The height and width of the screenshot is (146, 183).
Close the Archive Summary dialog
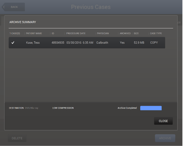pyautogui.click(x=163, y=121)
